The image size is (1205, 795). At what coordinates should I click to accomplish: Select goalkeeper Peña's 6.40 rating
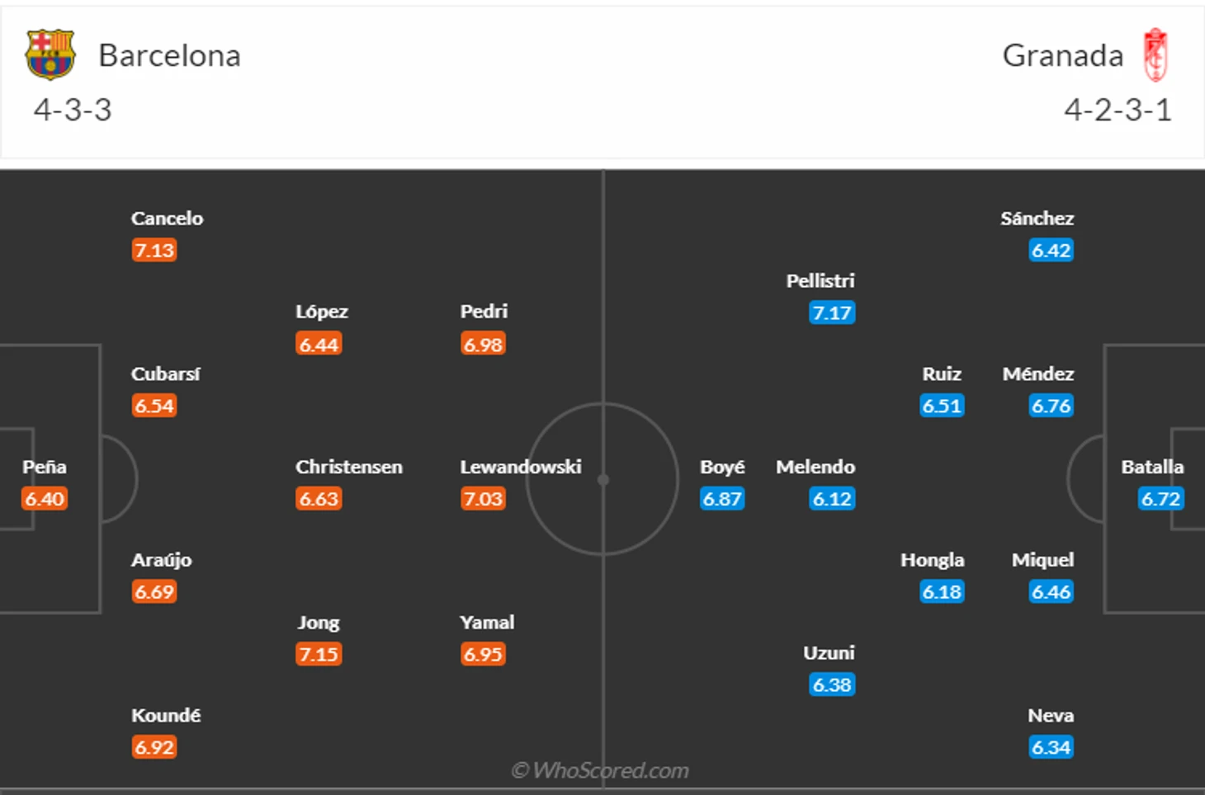pyautogui.click(x=45, y=499)
